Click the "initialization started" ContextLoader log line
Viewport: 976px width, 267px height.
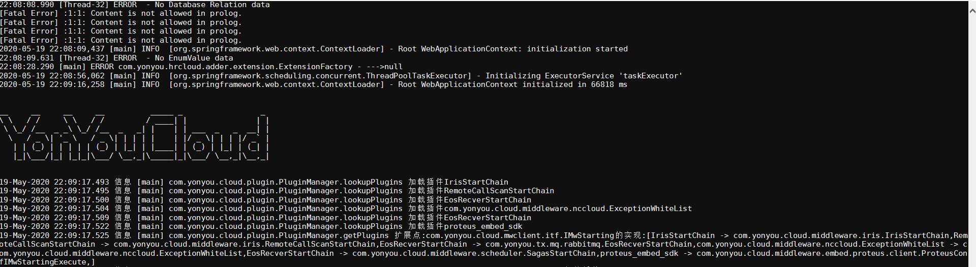pos(313,49)
